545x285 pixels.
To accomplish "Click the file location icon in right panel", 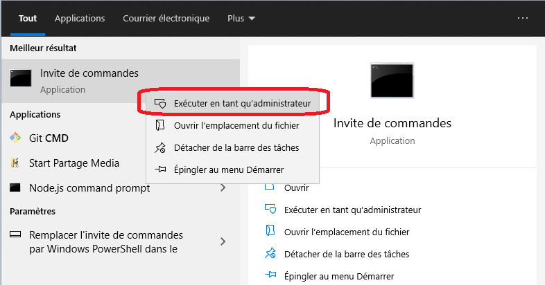I will pyautogui.click(x=270, y=231).
